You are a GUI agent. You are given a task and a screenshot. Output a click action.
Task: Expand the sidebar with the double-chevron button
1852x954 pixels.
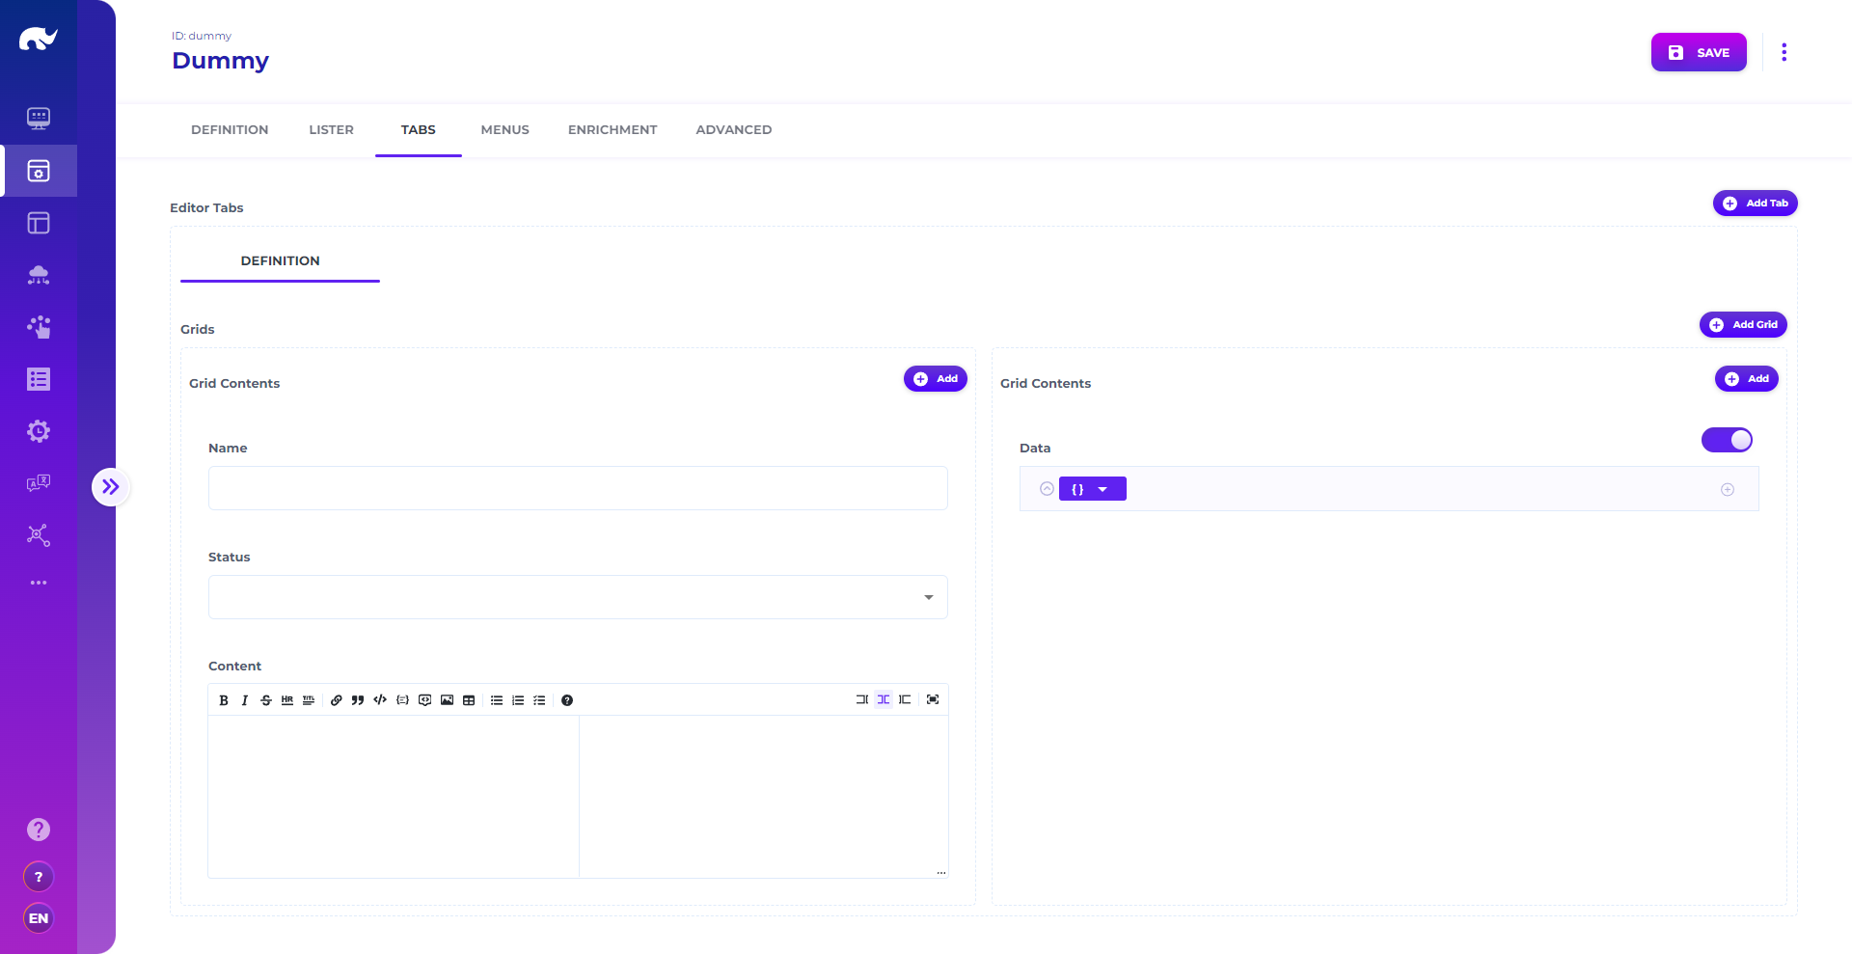point(111,487)
